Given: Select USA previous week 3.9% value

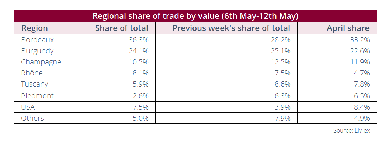Looking at the screenshot, I should (x=226, y=107).
